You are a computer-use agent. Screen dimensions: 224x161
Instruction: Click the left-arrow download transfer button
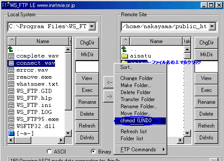pos(109,82)
